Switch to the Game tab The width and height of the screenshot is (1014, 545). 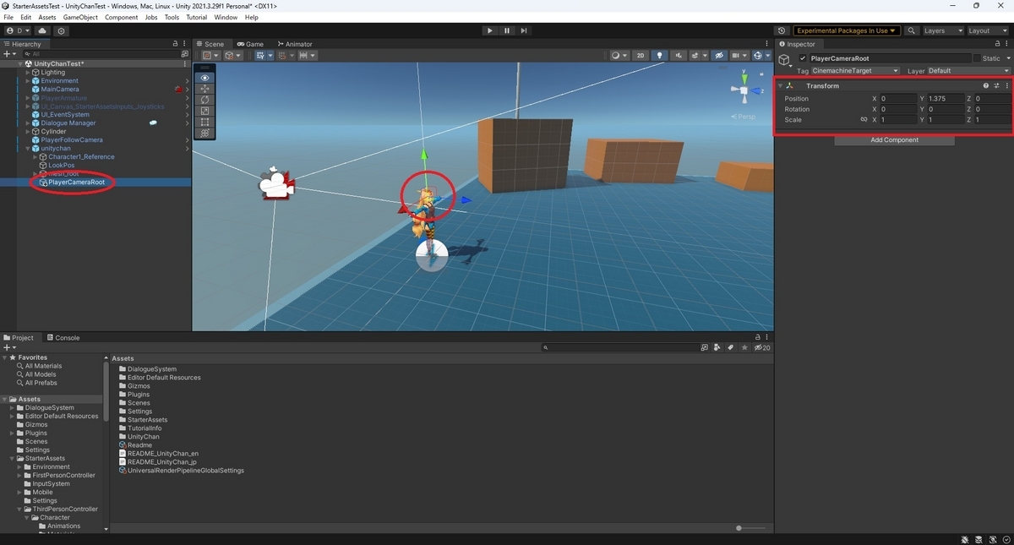pyautogui.click(x=250, y=44)
